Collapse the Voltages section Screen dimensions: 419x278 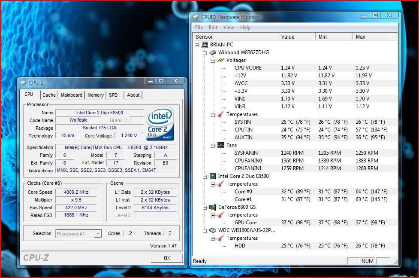pyautogui.click(x=213, y=61)
